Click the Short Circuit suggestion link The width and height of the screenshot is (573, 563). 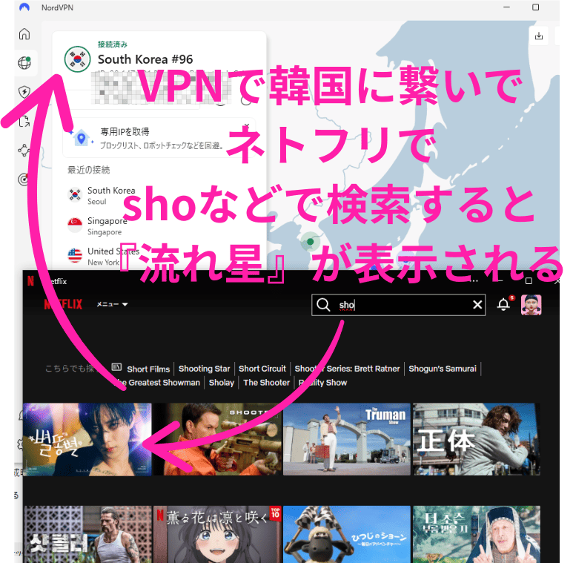262,369
